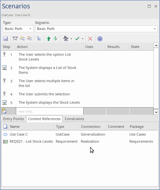Click system icon for step 5
Screen dimensions: 160x190
tap(5, 102)
